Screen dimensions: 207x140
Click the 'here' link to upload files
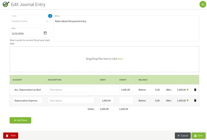pyautogui.click(x=120, y=59)
